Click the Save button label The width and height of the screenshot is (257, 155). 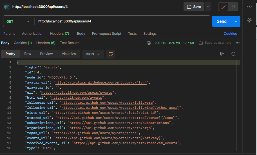pos(197,7)
